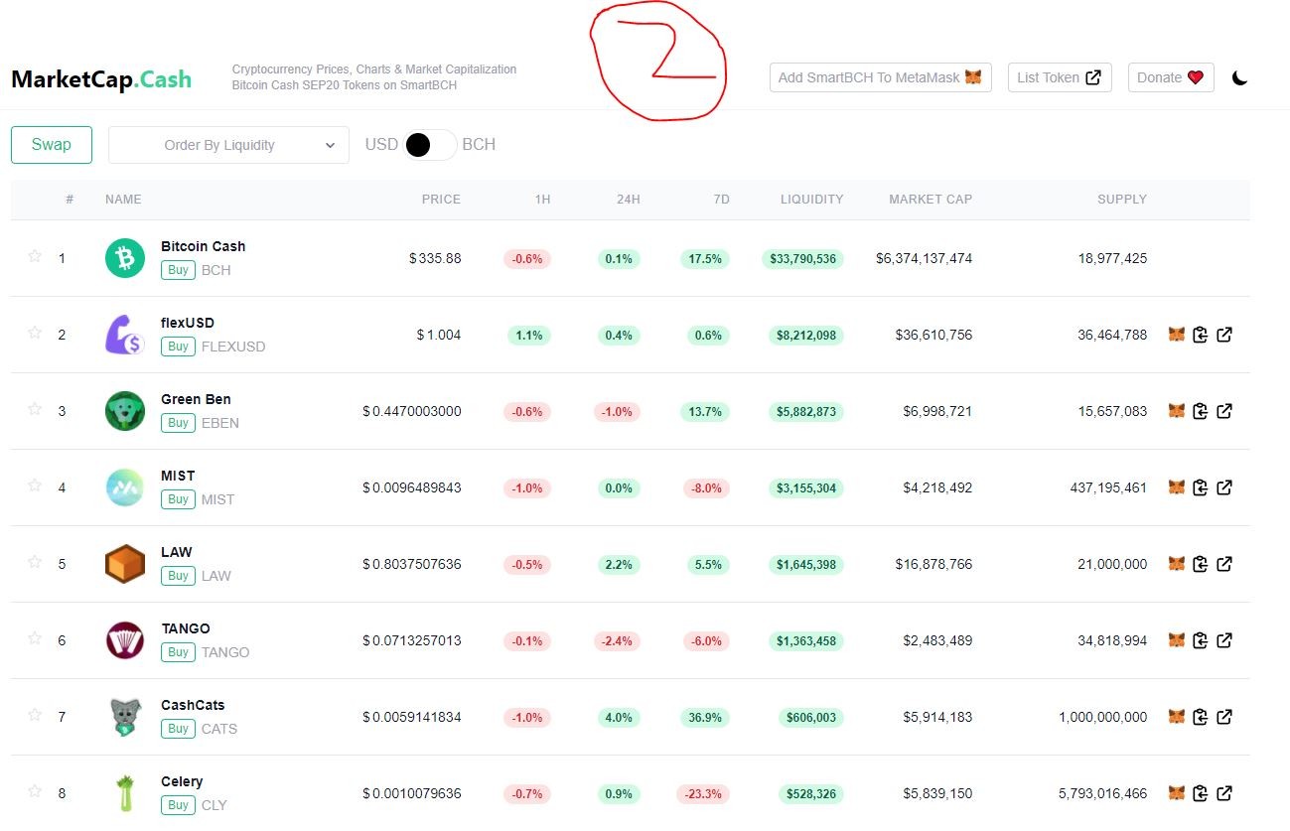The image size is (1290, 831).
Task: Click the MIST token logo
Action: 125,487
